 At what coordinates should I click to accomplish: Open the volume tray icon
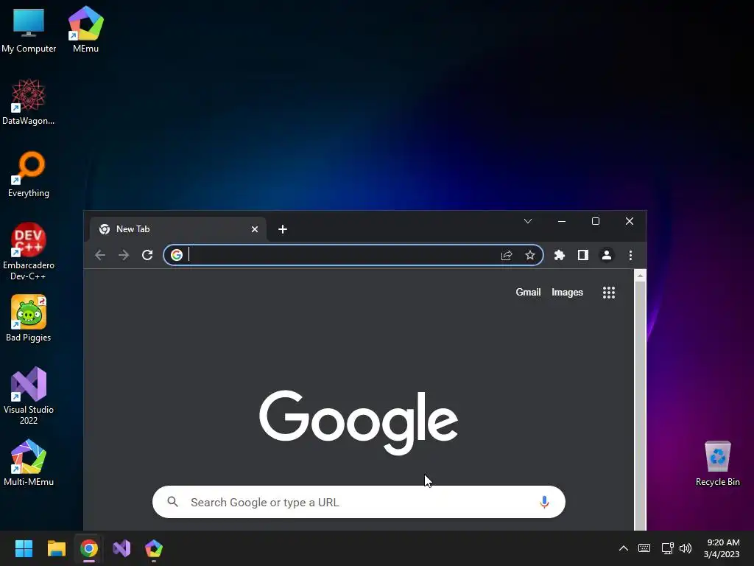pyautogui.click(x=686, y=548)
